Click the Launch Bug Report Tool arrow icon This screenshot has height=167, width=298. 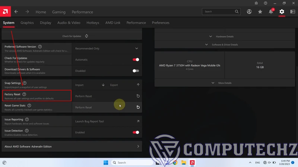click(138, 121)
